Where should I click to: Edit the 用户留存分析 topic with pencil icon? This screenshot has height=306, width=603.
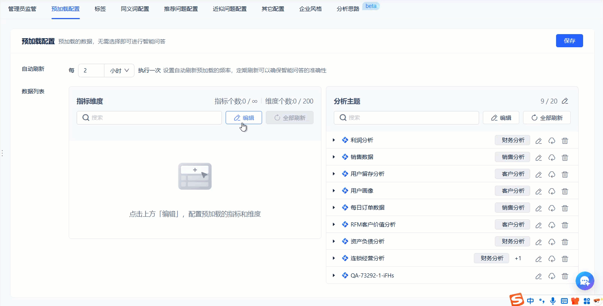click(x=538, y=174)
